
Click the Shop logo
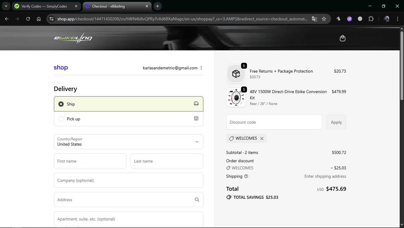[x=61, y=68]
